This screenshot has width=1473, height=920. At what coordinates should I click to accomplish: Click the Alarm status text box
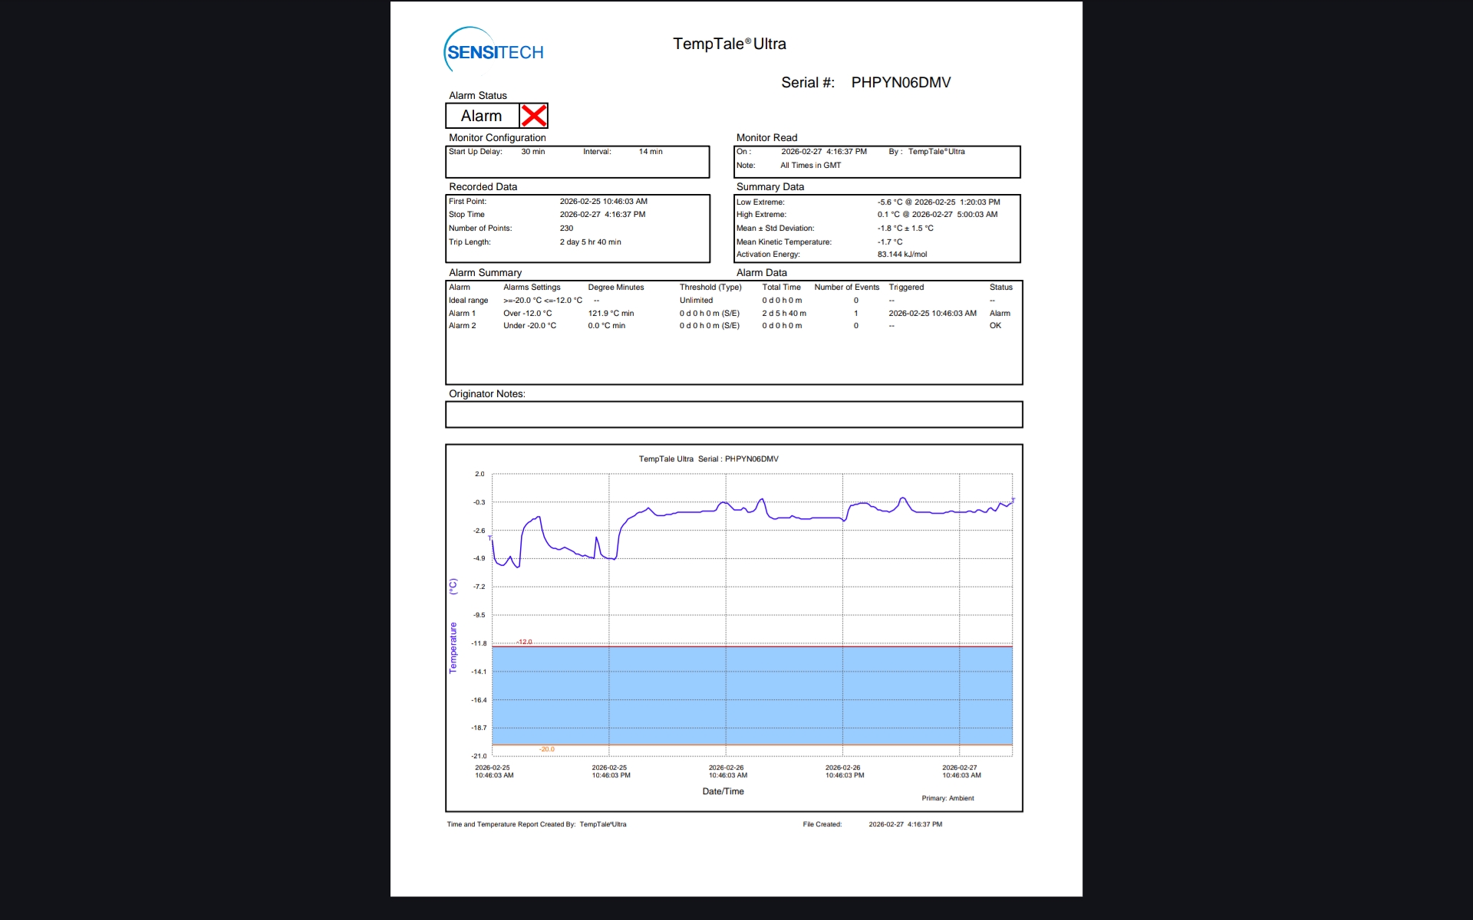(x=482, y=116)
